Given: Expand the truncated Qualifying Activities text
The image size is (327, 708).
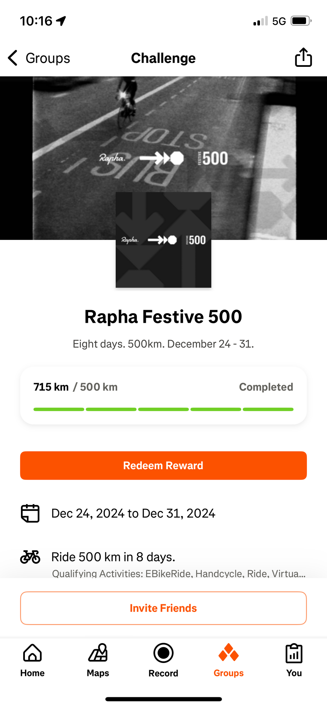Looking at the screenshot, I should (x=178, y=573).
